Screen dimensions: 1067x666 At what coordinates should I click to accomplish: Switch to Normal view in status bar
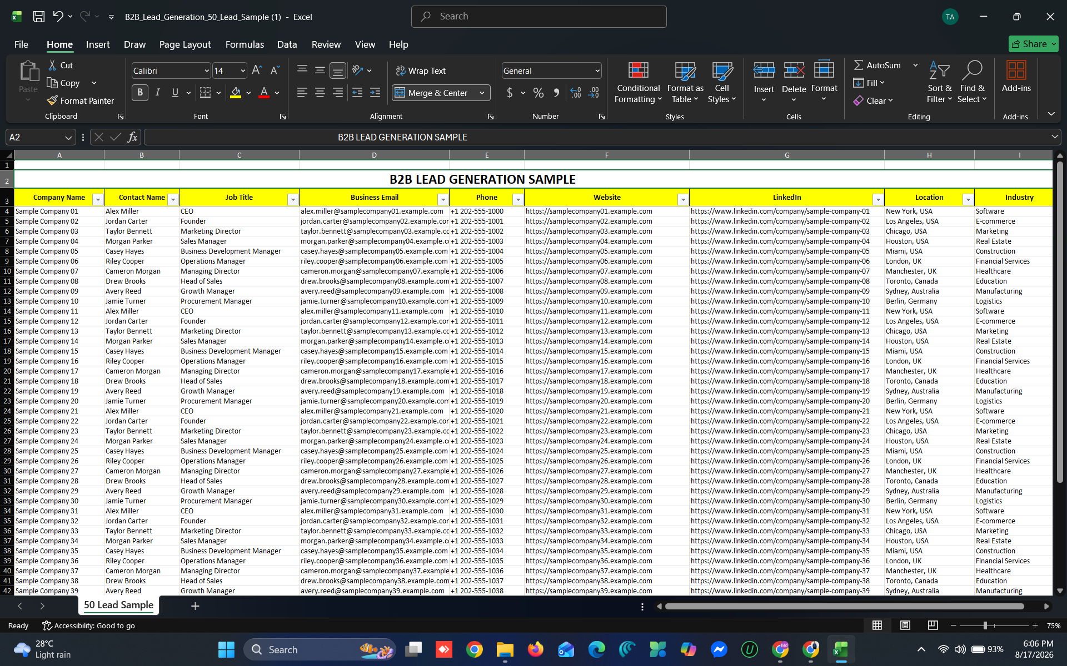(877, 625)
